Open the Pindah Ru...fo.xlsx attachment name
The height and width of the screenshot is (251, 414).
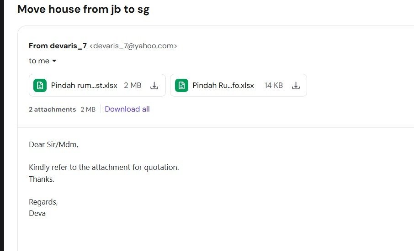click(223, 86)
